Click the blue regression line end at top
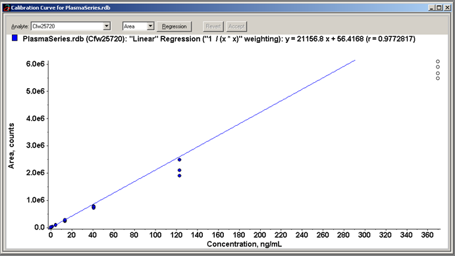This screenshot has height=256, width=455. click(x=354, y=61)
